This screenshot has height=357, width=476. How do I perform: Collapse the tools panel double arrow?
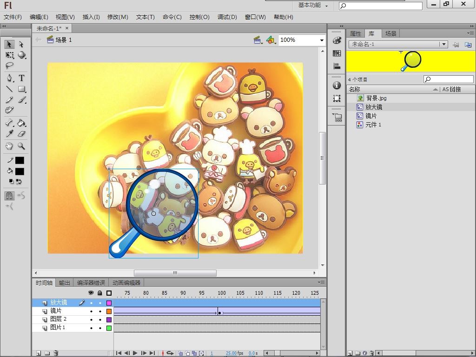(4, 26)
